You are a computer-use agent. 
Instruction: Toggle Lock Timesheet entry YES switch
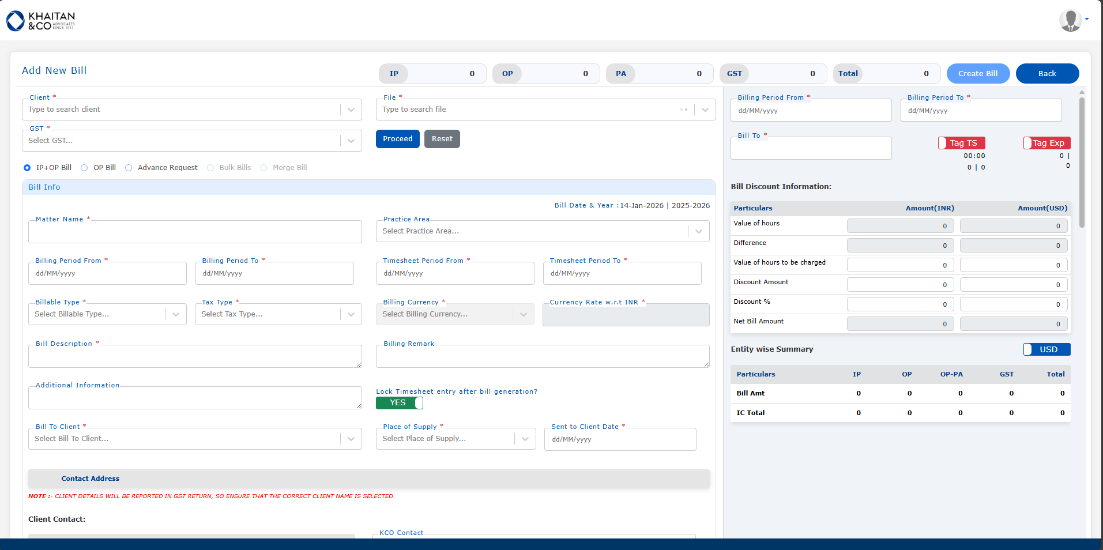tap(400, 403)
